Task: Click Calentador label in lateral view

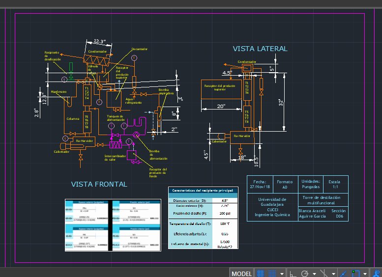Action: (219, 141)
